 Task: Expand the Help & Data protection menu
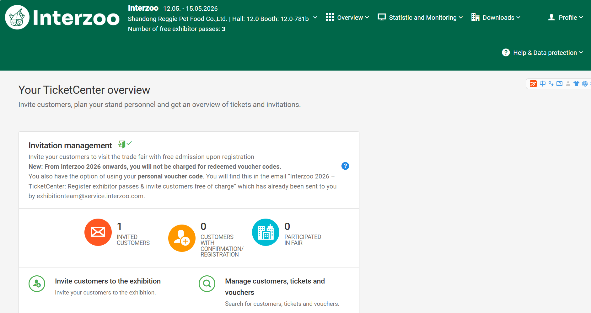pos(542,53)
